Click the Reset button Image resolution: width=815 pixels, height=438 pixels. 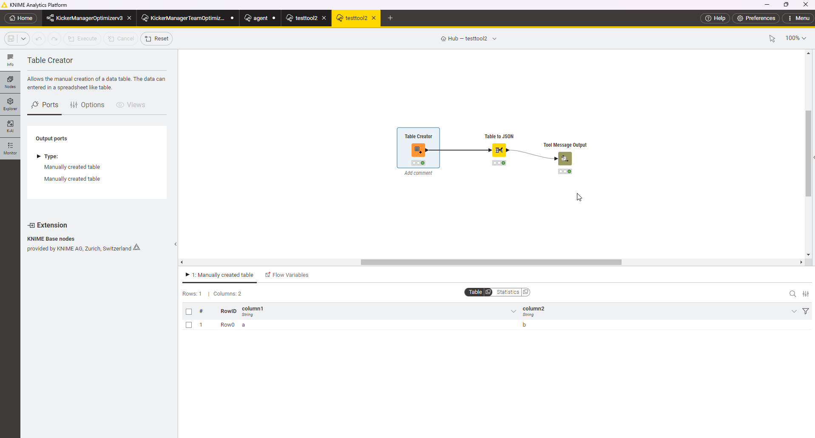(156, 39)
